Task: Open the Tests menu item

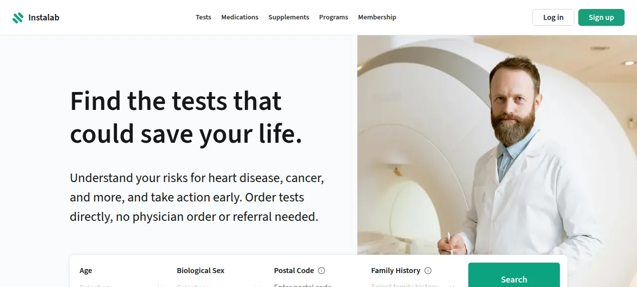Action: [204, 17]
